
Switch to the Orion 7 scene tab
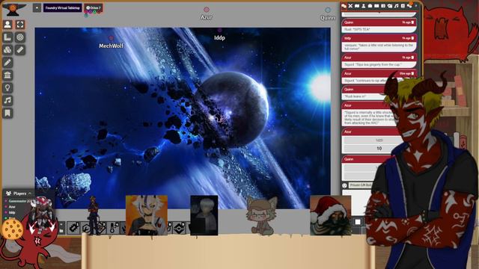pyautogui.click(x=94, y=8)
